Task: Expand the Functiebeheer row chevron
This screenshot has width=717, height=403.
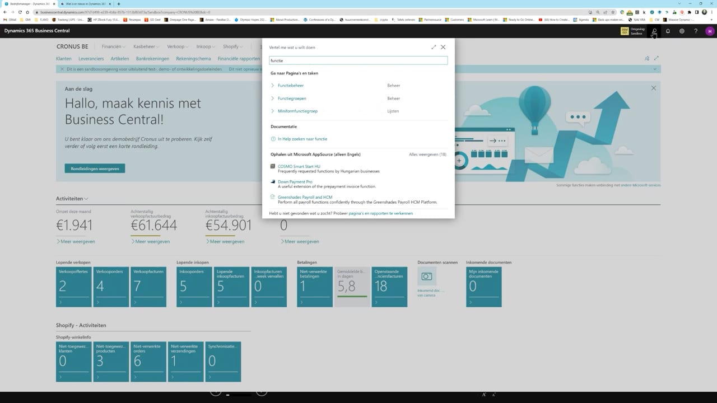Action: [272, 86]
